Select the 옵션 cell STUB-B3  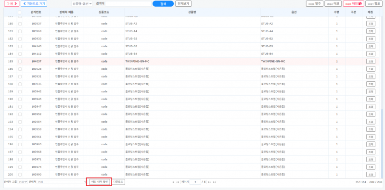coord(295,46)
